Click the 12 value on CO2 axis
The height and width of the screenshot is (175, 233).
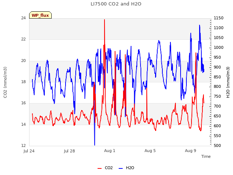pyautogui.click(x=23, y=145)
